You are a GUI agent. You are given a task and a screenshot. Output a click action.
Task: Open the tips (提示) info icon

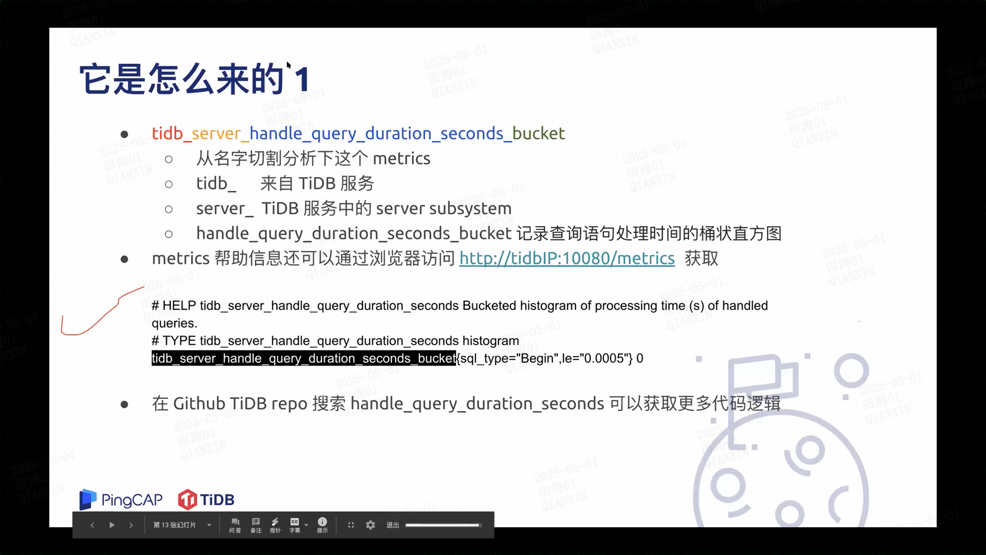click(x=322, y=525)
